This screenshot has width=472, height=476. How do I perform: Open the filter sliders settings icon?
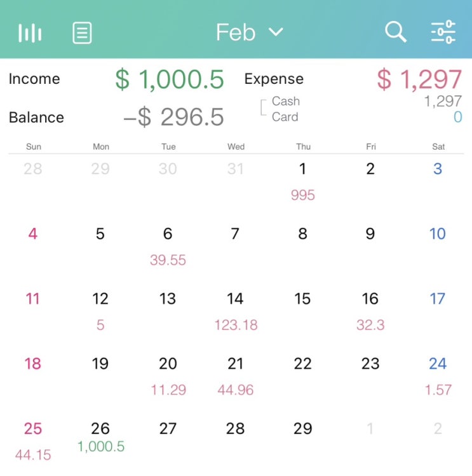(443, 32)
